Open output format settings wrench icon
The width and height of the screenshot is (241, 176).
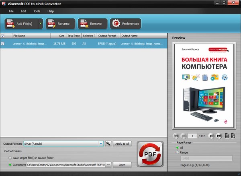108,144
